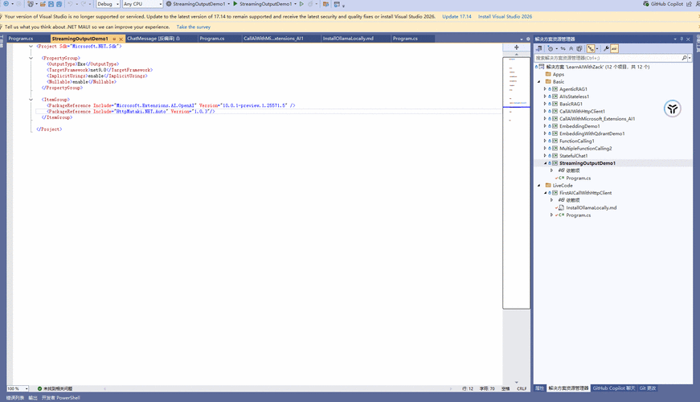
Task: Open the GitHub Copilot chat bottom tab
Action: [613, 388]
